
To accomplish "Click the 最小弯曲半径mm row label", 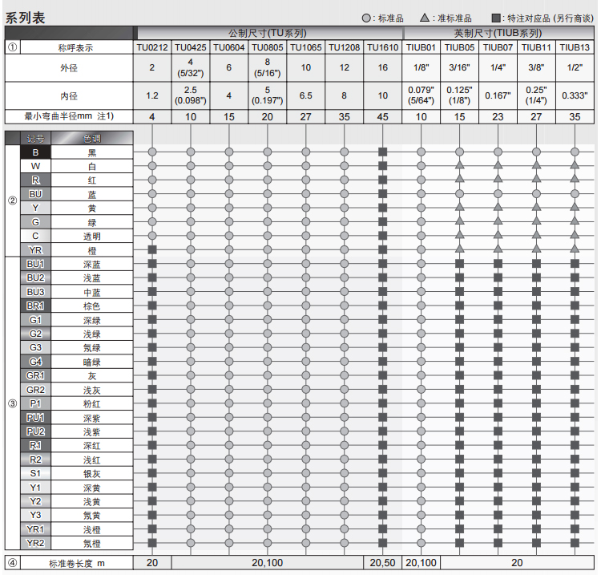I will tap(69, 116).
